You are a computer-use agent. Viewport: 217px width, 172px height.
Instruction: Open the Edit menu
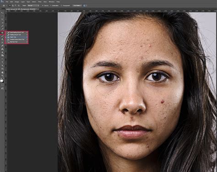click(11, 2)
